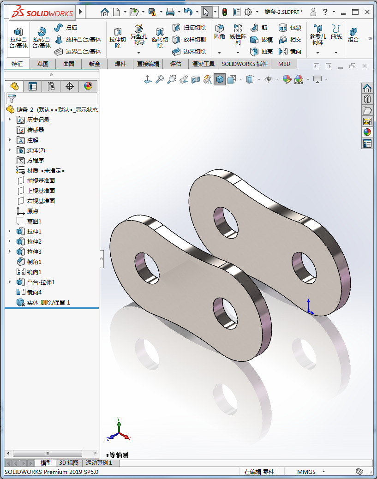The width and height of the screenshot is (377, 479).
Task: Select the 前视基准面 plane
Action: click(x=36, y=180)
